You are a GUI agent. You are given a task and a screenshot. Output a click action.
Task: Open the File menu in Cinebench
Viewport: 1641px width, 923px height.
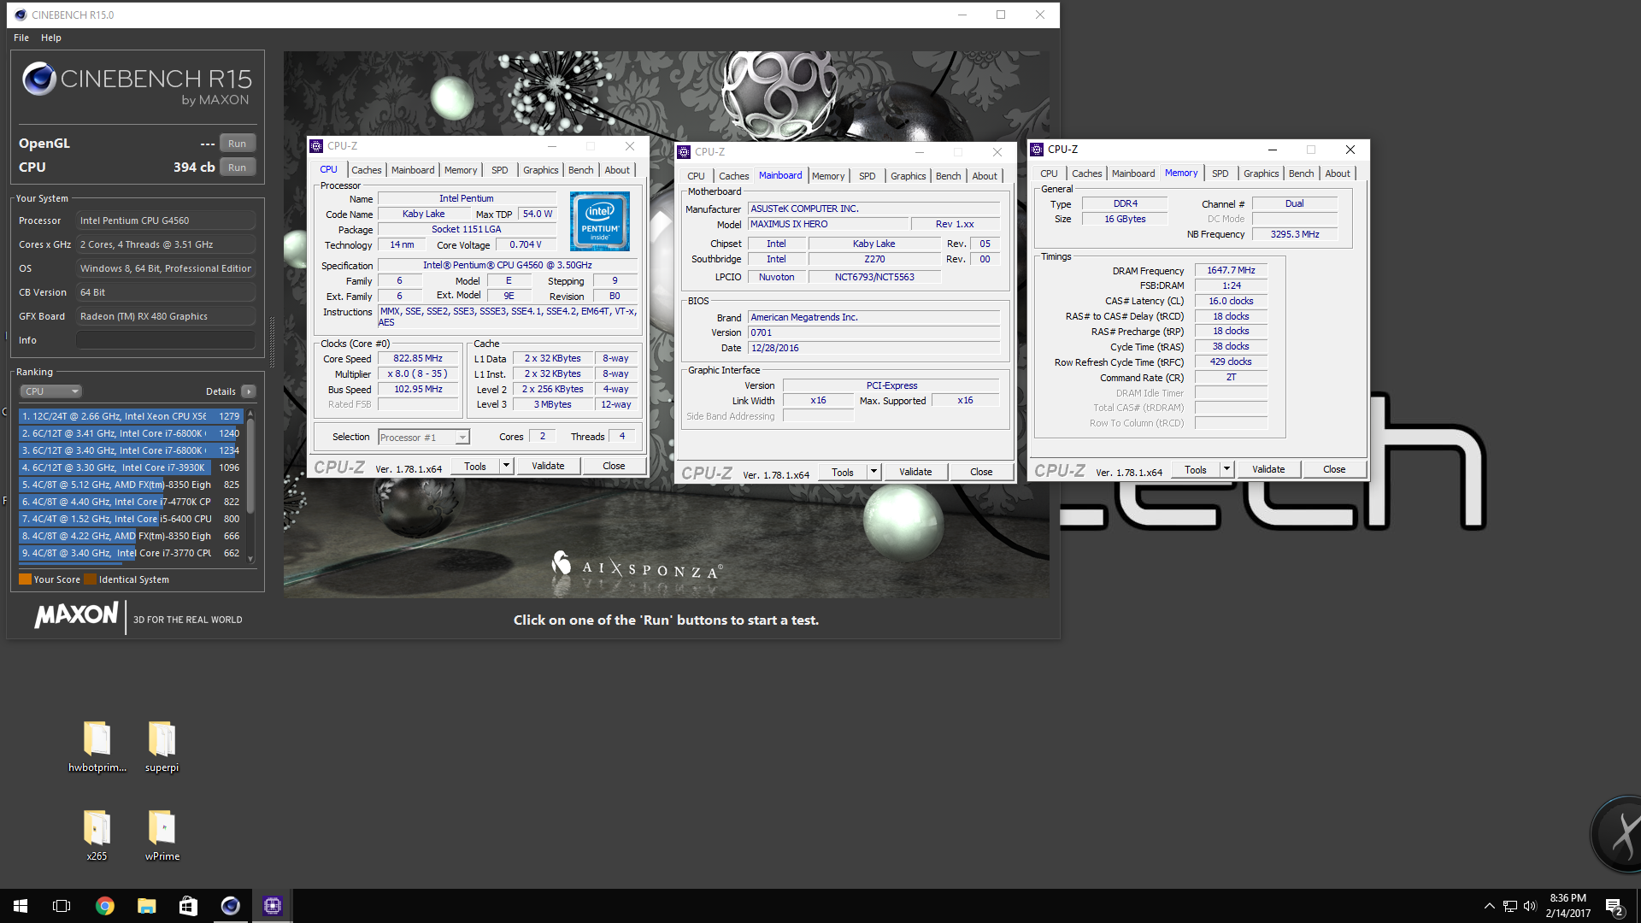pos(21,38)
